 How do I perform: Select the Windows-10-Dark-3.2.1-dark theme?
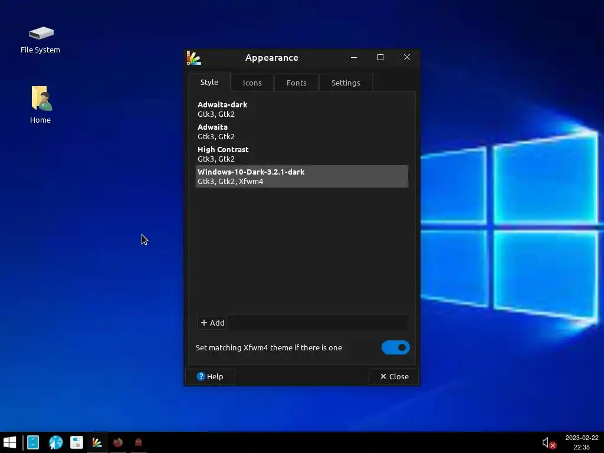pyautogui.click(x=301, y=176)
